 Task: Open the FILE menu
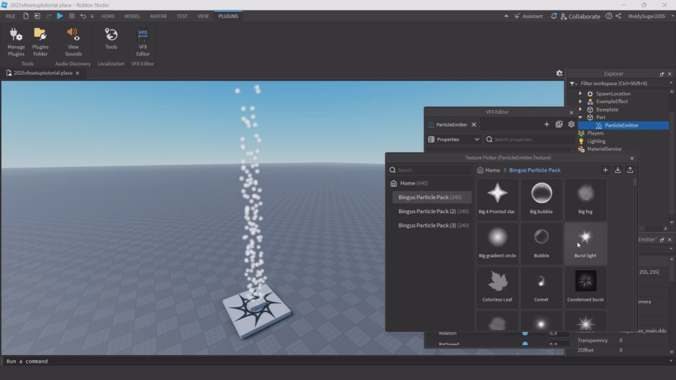pyautogui.click(x=11, y=16)
